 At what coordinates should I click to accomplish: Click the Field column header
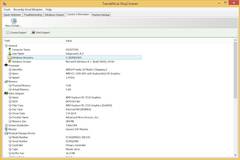tap(34, 41)
